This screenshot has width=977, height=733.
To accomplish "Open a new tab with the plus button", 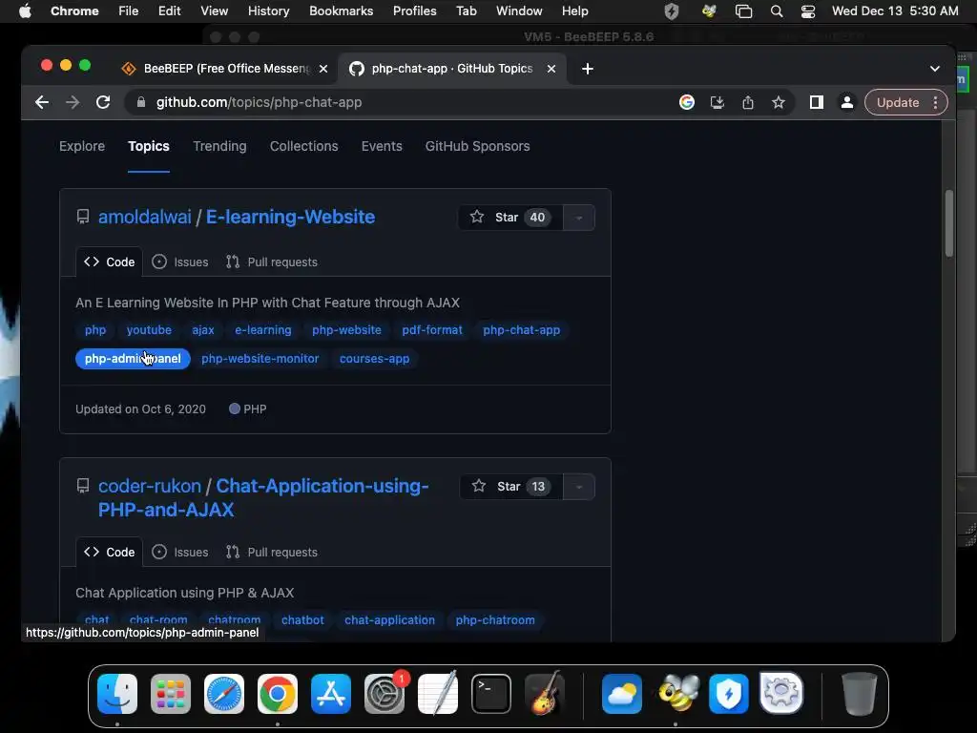I will click(588, 69).
